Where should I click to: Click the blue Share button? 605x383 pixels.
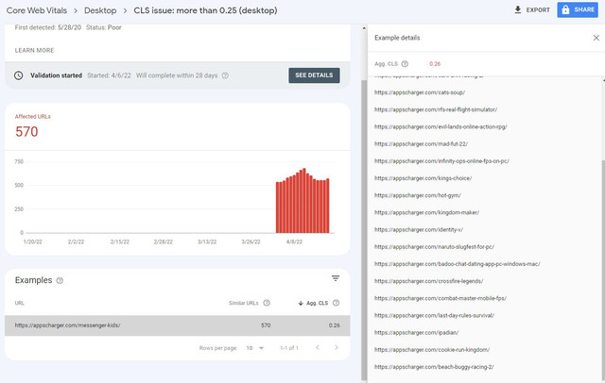[578, 9]
